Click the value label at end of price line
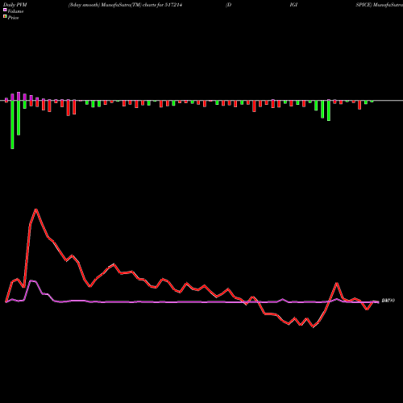 388,301
